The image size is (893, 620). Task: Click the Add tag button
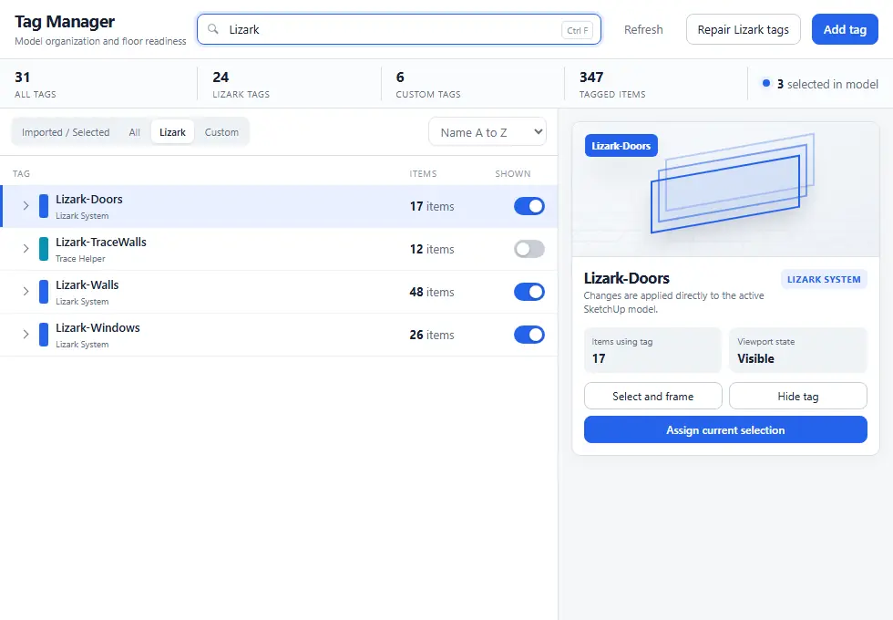pos(845,29)
